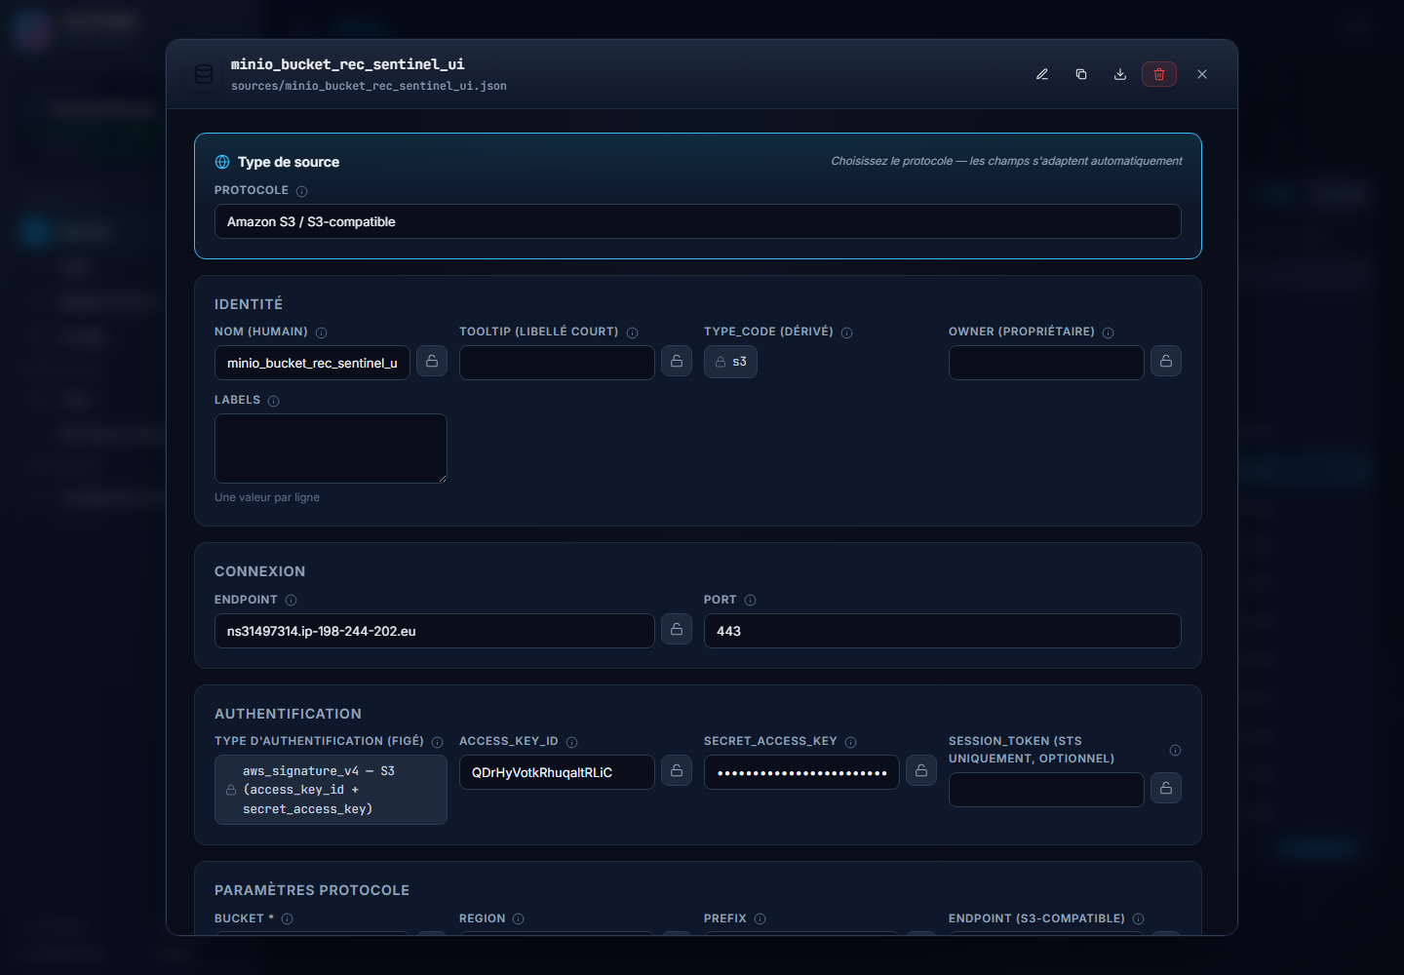Show info for Type_code (dérivé)
This screenshot has height=975, width=1404.
(x=846, y=332)
